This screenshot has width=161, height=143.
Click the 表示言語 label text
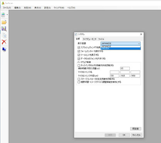[82, 44]
